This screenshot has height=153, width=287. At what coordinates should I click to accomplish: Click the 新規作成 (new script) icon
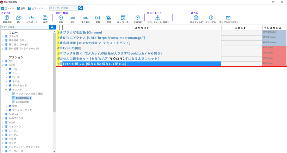click(7, 18)
